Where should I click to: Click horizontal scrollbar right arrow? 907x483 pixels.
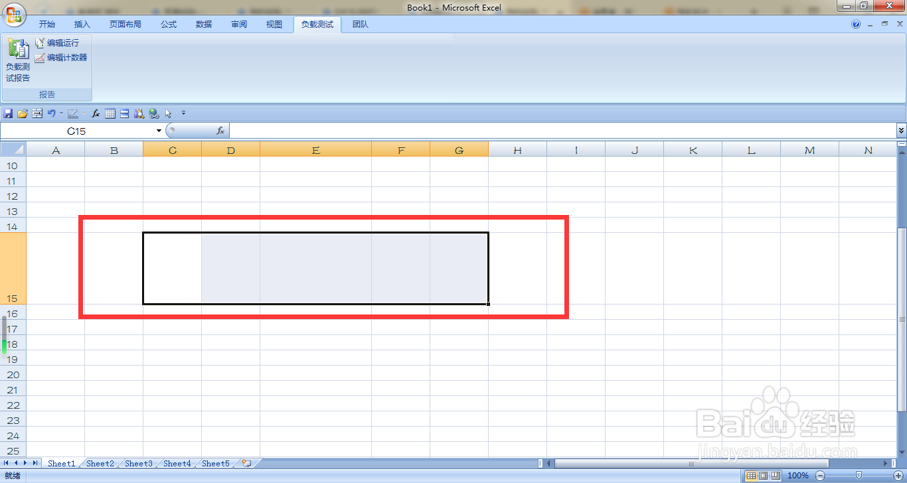pos(886,463)
